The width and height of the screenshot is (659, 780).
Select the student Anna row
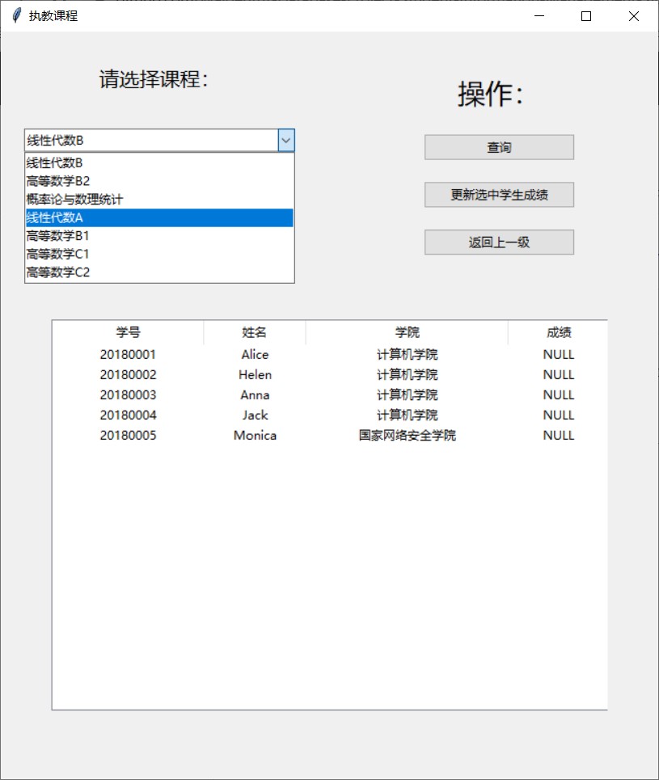(x=255, y=394)
